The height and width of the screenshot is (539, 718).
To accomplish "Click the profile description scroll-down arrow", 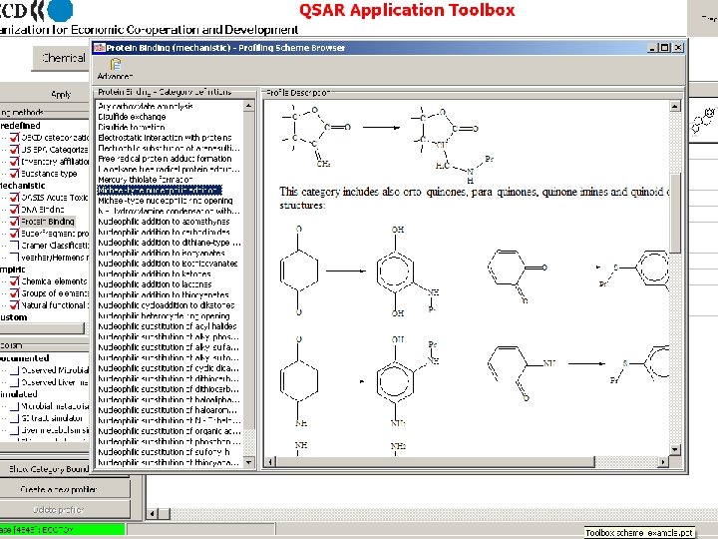I will point(674,449).
